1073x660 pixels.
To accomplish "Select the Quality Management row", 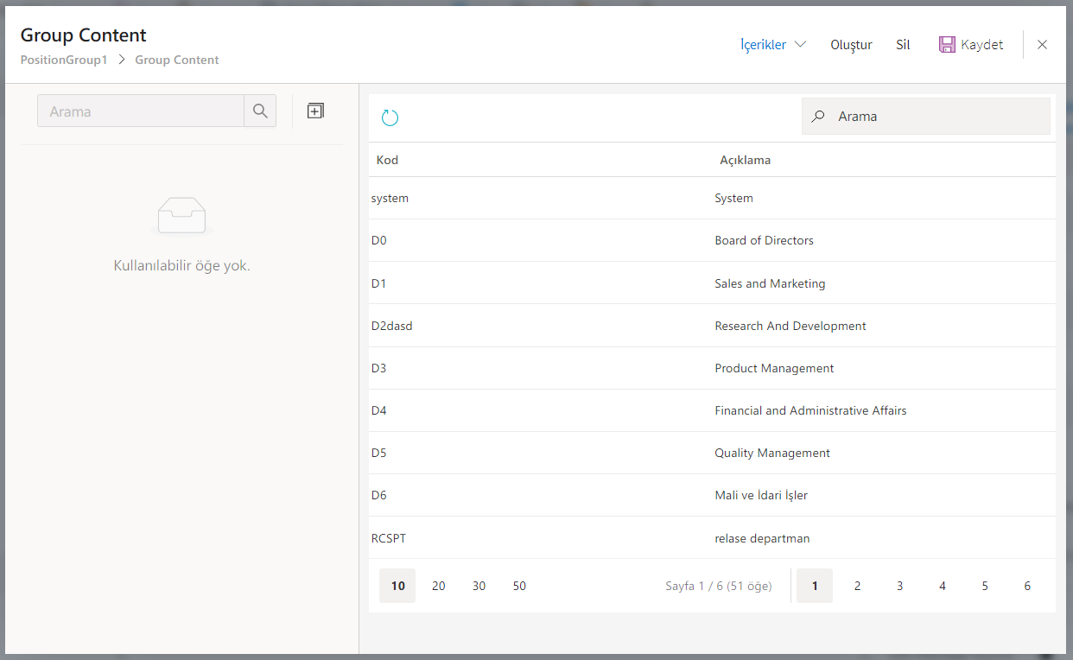I will point(771,453).
